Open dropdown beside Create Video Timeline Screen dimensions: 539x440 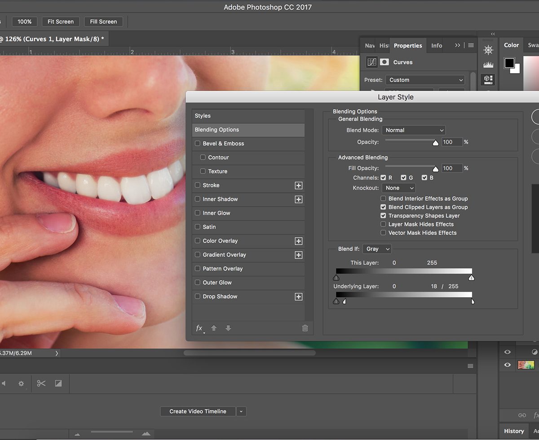[242, 411]
